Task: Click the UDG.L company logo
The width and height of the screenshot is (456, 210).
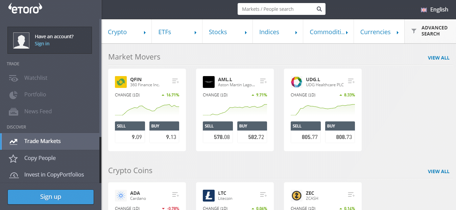Action: point(297,82)
